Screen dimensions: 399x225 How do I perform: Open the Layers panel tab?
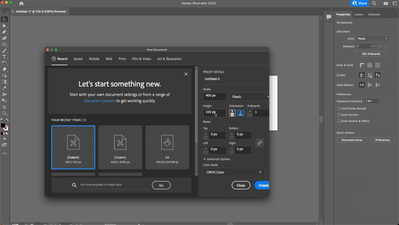click(x=359, y=15)
